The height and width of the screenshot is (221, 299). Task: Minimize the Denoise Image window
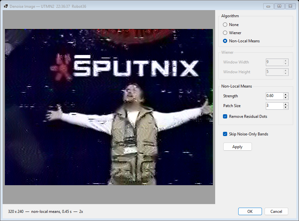268,6
